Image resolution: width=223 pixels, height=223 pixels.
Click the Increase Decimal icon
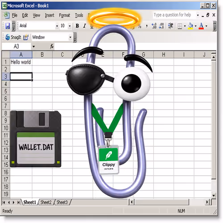[154, 26]
